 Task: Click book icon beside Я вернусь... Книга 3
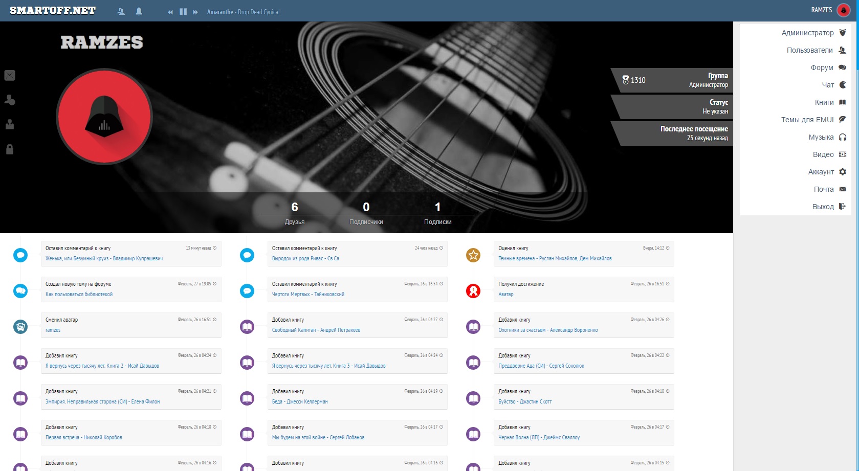pos(247,362)
